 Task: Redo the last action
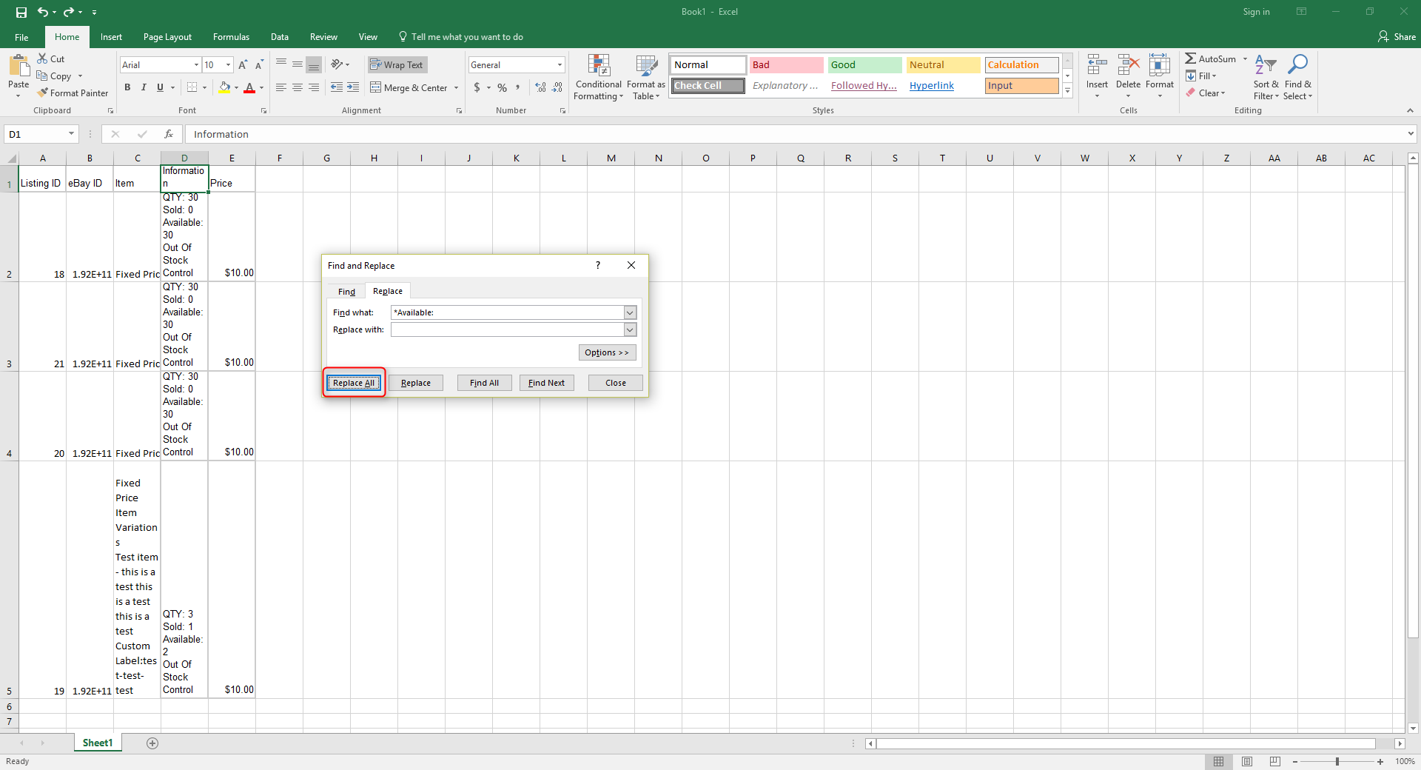(x=69, y=12)
